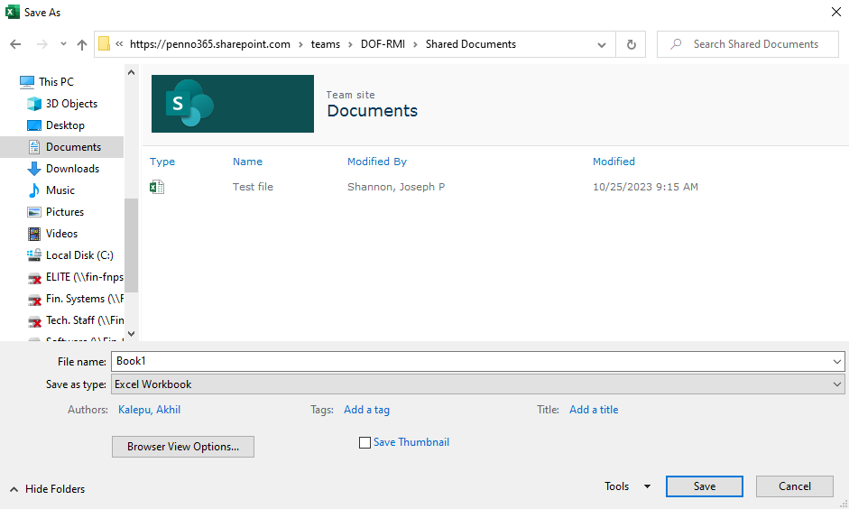Screen dimensions: 849x509
Task: Click the double-chevron breadcrumb overflow
Action: (x=119, y=44)
